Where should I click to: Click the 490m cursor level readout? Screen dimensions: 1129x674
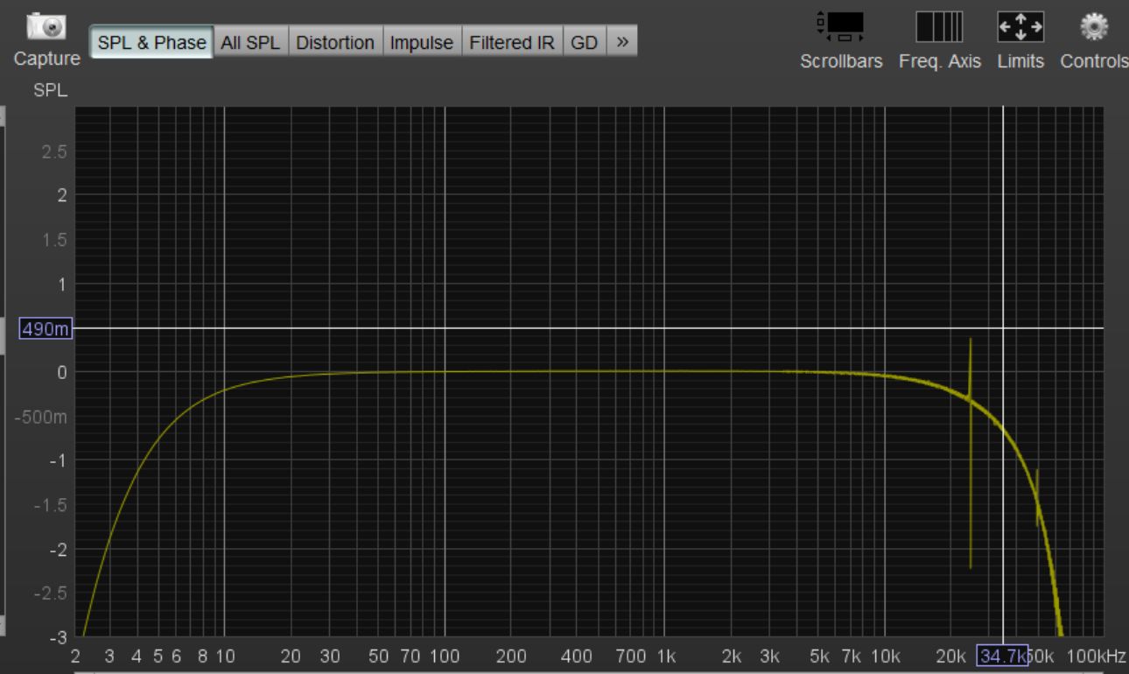point(46,329)
